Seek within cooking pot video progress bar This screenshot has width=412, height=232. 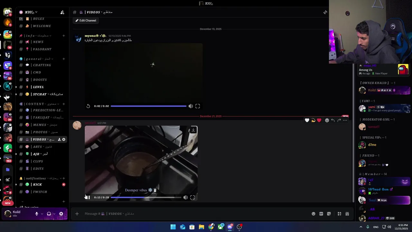tap(145, 197)
